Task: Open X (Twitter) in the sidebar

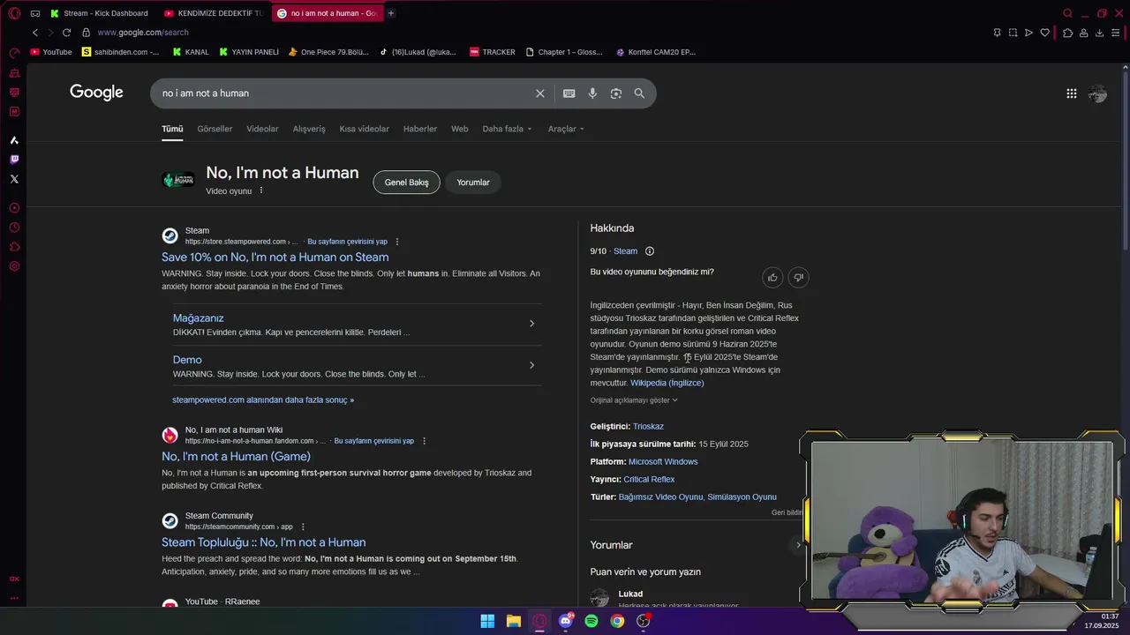Action: [14, 179]
